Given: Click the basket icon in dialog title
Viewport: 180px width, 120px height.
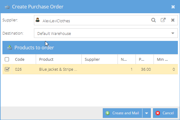Looking at the screenshot, I should click(7, 7).
